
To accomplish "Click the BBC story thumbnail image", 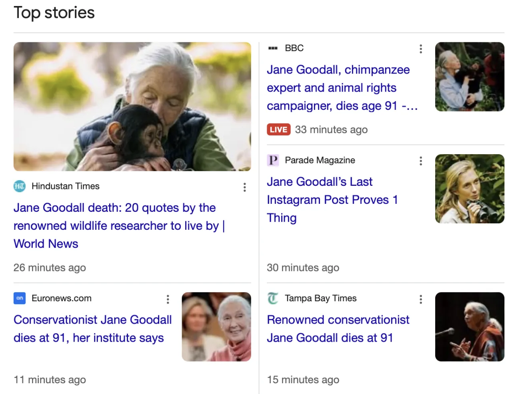I will pos(470,77).
